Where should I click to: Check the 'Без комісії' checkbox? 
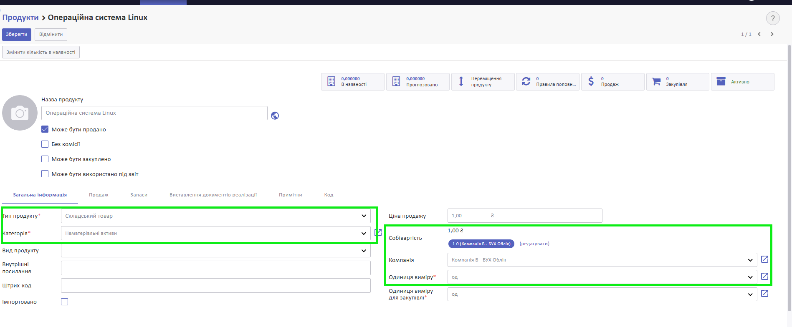tap(45, 144)
